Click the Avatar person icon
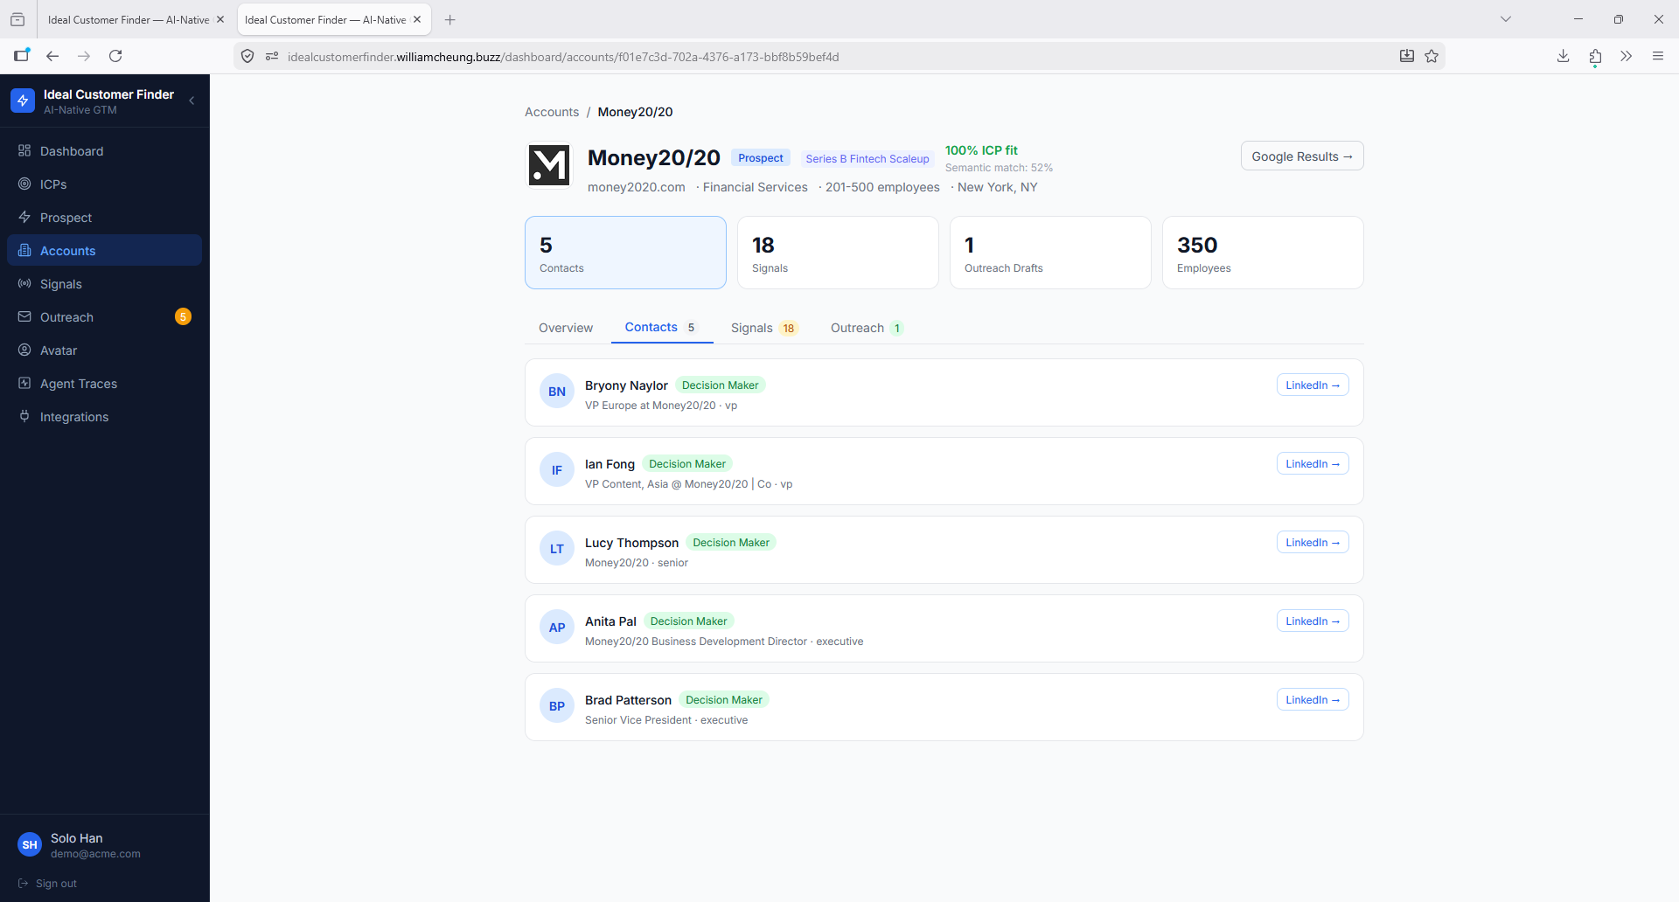 24,350
